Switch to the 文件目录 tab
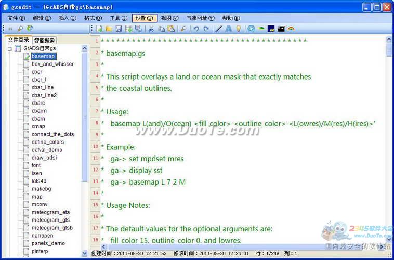 click(18, 40)
